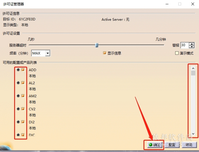Decrease the 警报 value with down arrow

192,47
